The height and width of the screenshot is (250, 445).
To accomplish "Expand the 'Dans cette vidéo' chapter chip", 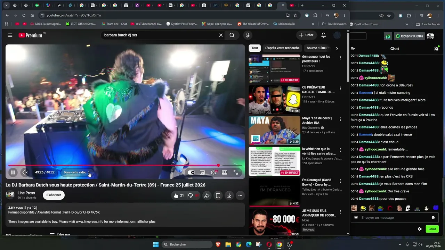I will 76,172.
